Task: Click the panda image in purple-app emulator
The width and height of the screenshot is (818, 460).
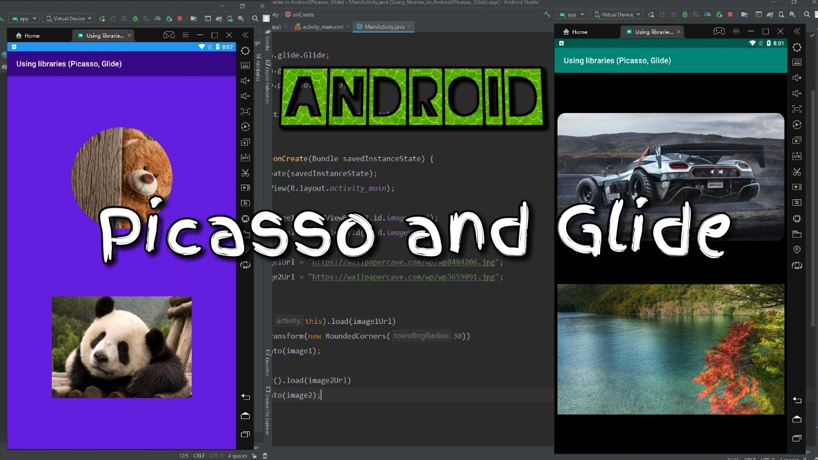Action: (121, 347)
